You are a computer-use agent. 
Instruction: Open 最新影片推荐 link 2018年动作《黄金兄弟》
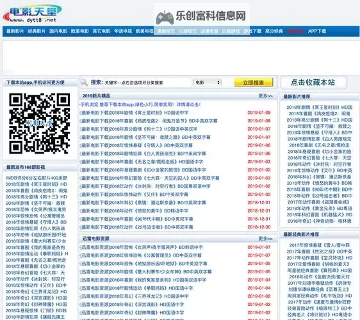coord(320,208)
